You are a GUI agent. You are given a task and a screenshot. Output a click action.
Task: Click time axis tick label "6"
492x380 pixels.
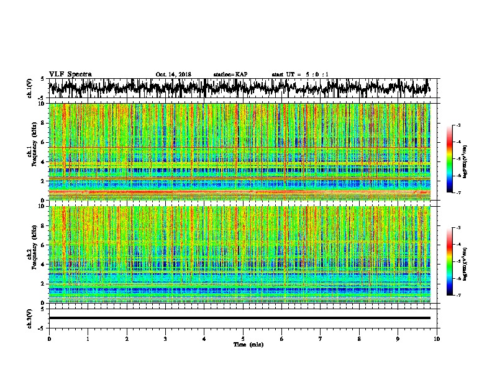(282, 339)
